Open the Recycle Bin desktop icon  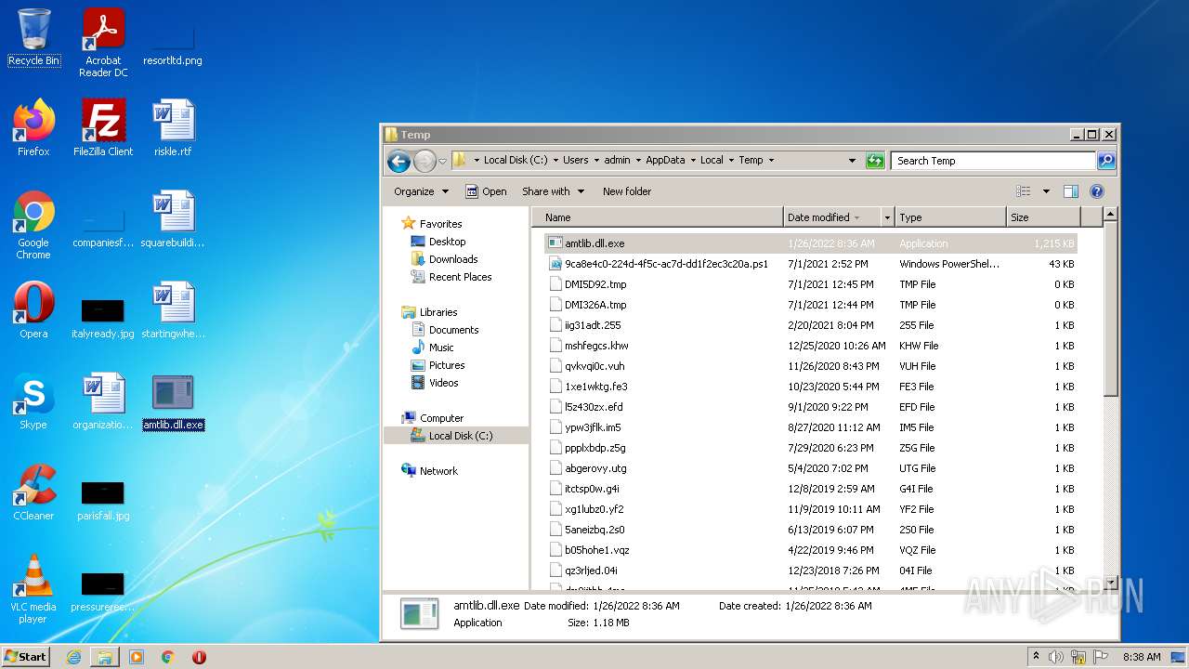pyautogui.click(x=33, y=38)
